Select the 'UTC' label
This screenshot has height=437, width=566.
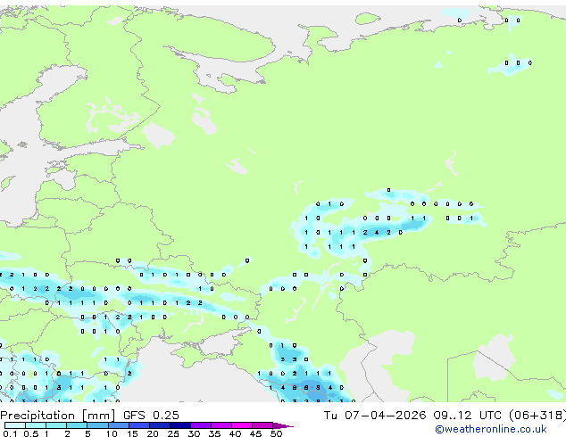[x=490, y=416]
